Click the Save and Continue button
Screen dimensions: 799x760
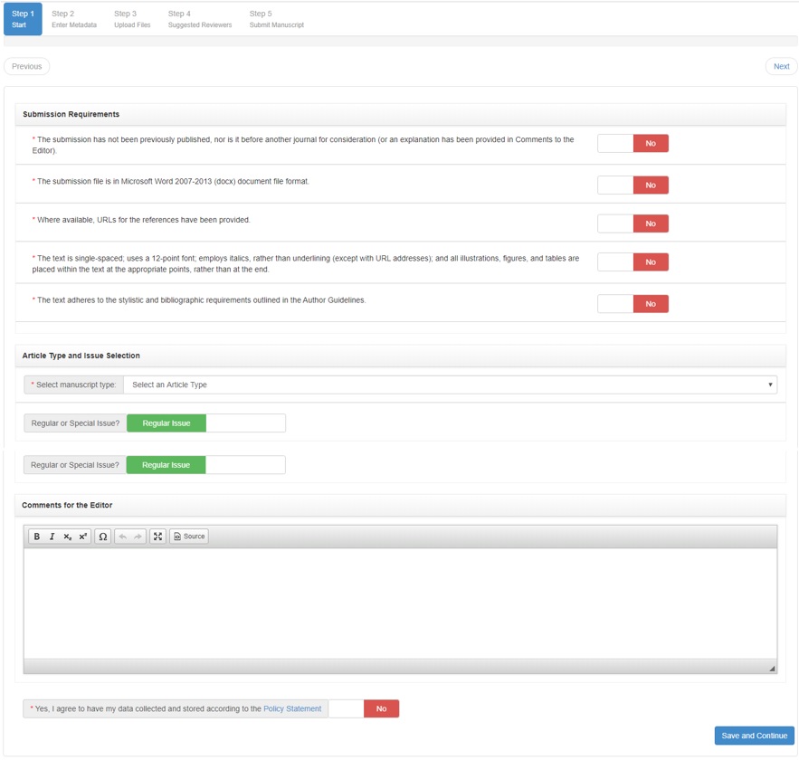(754, 736)
